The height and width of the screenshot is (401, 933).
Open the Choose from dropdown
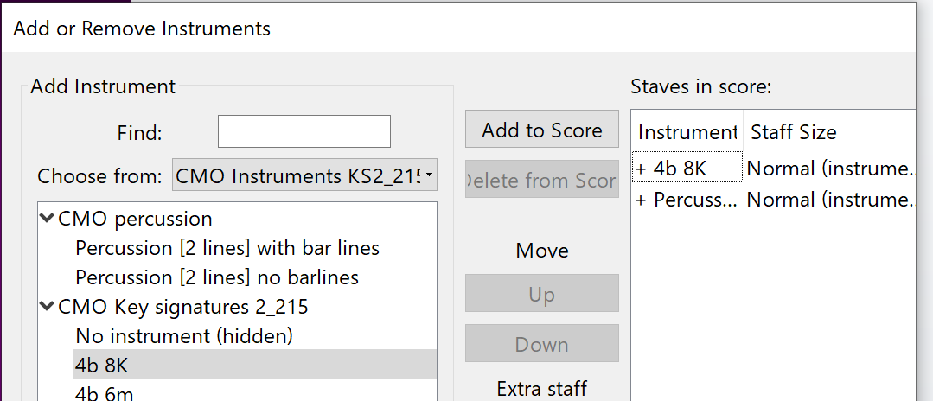coord(304,175)
